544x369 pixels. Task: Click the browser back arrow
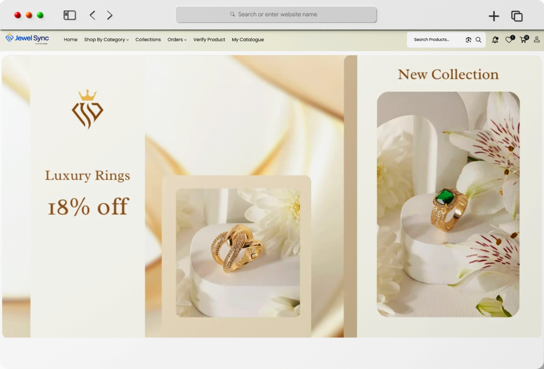pos(92,15)
